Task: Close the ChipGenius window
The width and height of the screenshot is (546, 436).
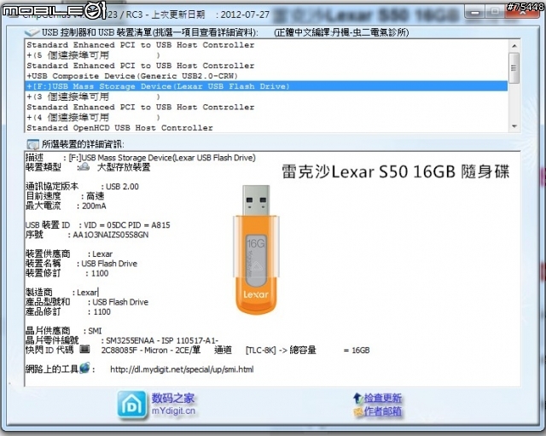Action: click(x=522, y=13)
